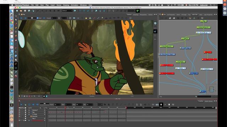The width and height of the screenshot is (227, 127).
Task: Click the Open Scene folder icon
Action: 21,11
